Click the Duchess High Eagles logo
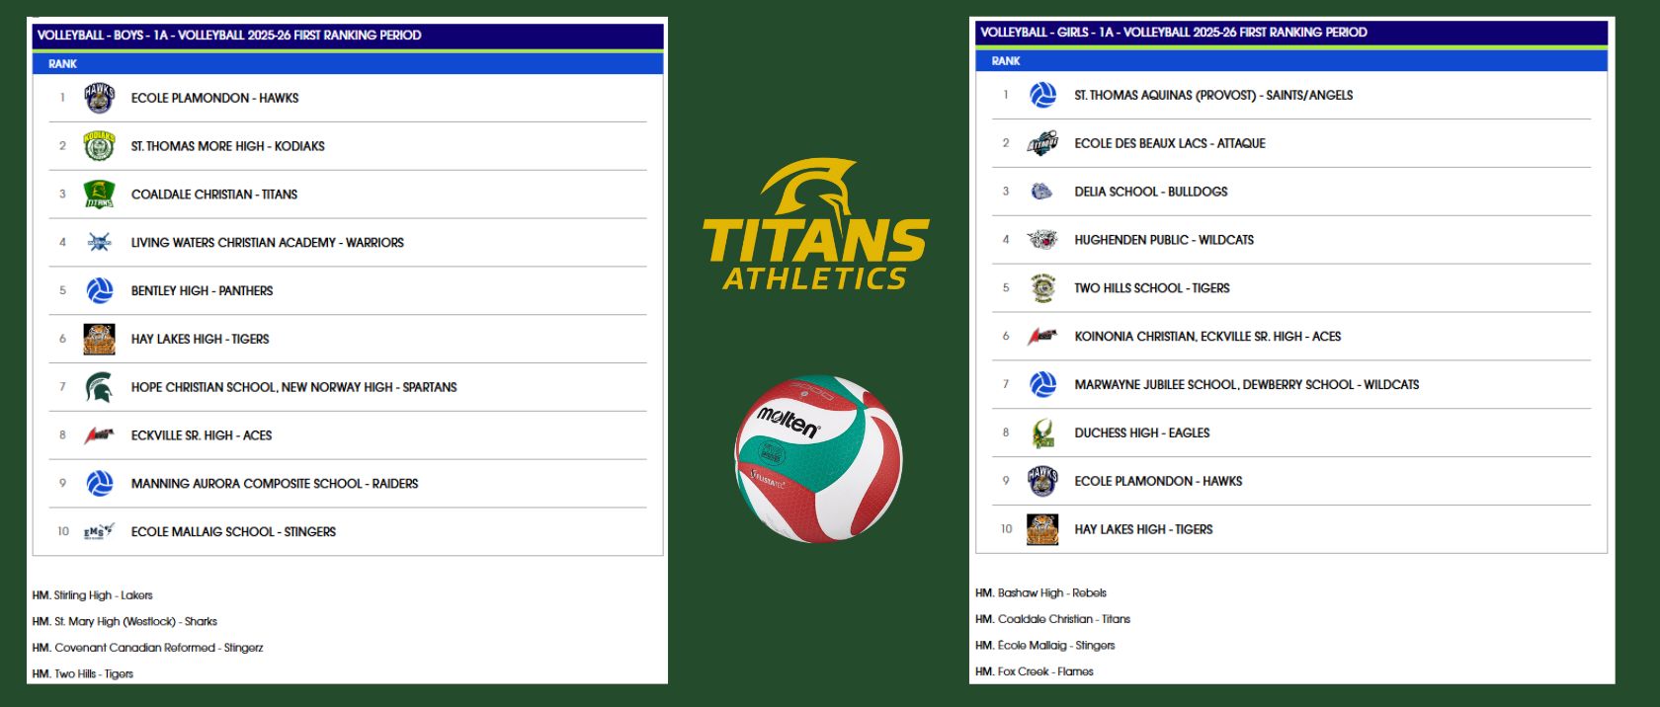Image resolution: width=1660 pixels, height=707 pixels. click(x=1042, y=432)
